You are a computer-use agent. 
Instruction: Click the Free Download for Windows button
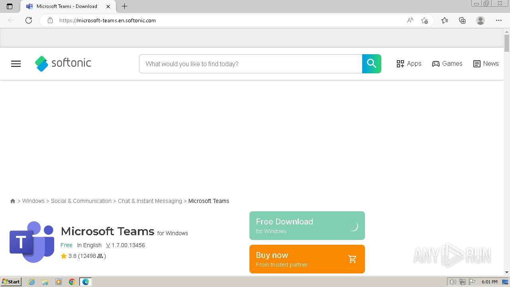pos(307,226)
